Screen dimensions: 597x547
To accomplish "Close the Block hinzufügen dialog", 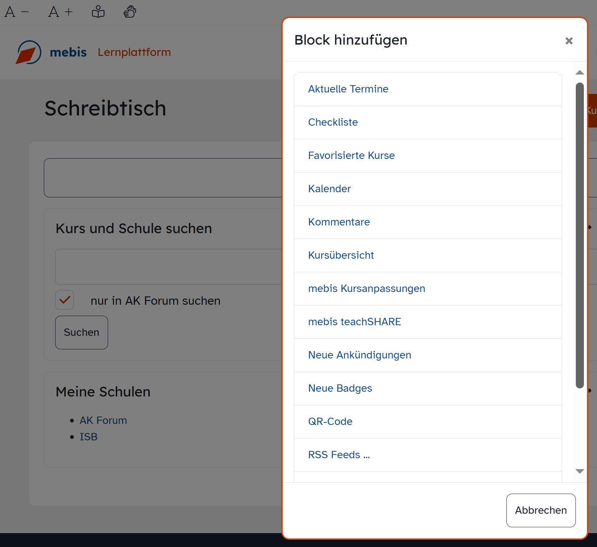I will coord(569,41).
